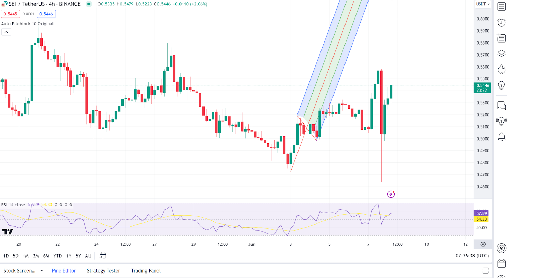Open the USDT currency dropdown

click(483, 4)
